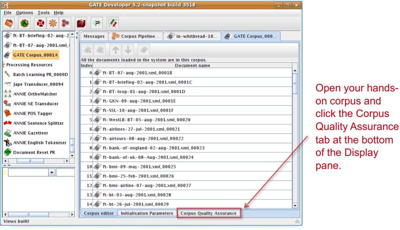The height and width of the screenshot is (230, 400).
Task: Click the Restore Application toolbar icon
Action: point(9,23)
